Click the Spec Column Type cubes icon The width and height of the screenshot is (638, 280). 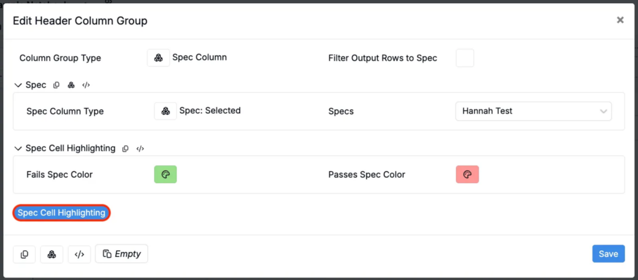pyautogui.click(x=165, y=111)
